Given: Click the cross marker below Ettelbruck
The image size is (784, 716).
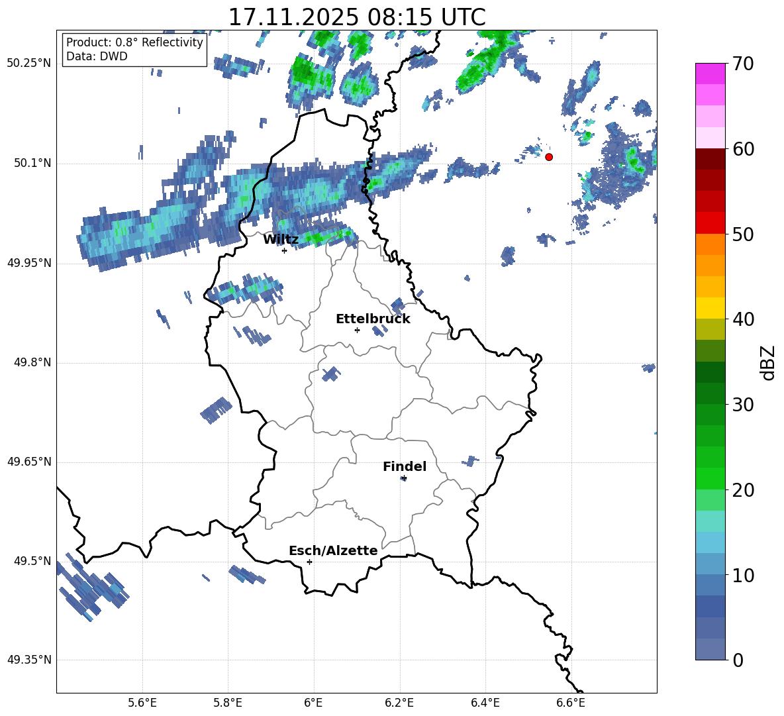Looking at the screenshot, I should point(357,330).
